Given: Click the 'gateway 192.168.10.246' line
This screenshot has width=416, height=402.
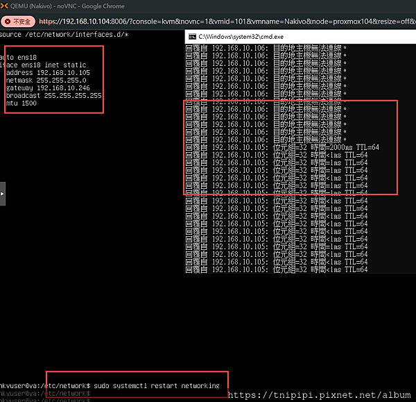Looking at the screenshot, I should (48, 88).
